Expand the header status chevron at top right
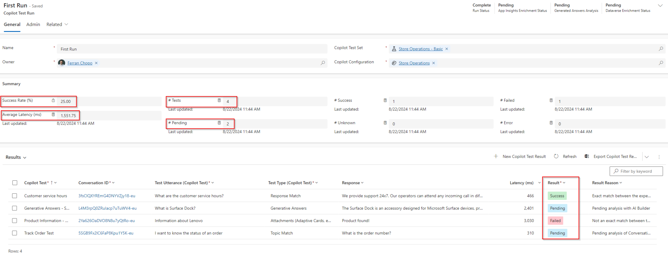This screenshot has width=668, height=254. [x=660, y=6]
